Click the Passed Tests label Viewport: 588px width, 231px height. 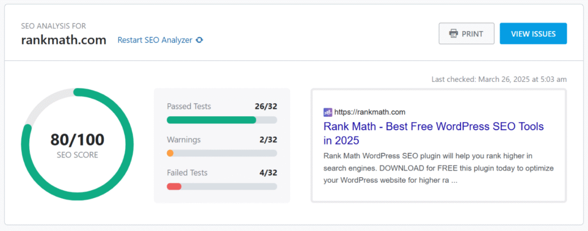(189, 106)
